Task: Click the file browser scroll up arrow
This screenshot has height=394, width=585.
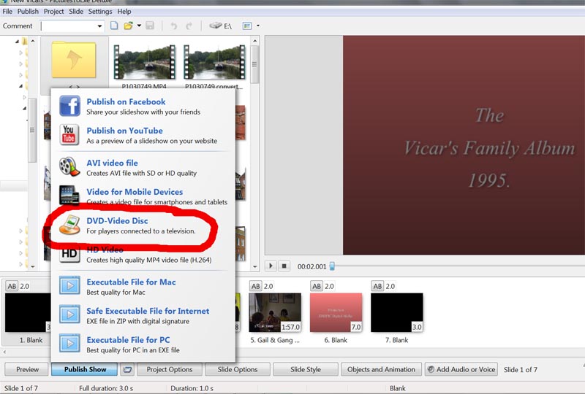Action: point(255,41)
